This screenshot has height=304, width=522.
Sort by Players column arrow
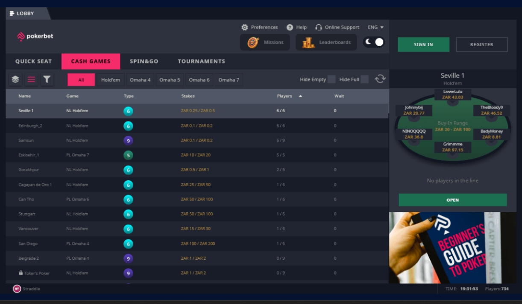click(300, 96)
